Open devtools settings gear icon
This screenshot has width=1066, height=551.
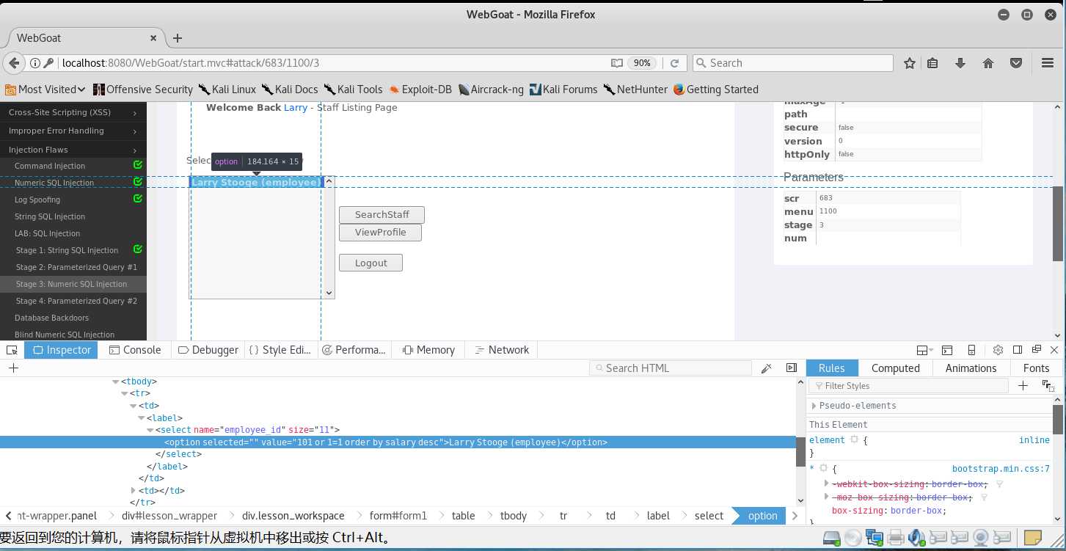coord(998,350)
